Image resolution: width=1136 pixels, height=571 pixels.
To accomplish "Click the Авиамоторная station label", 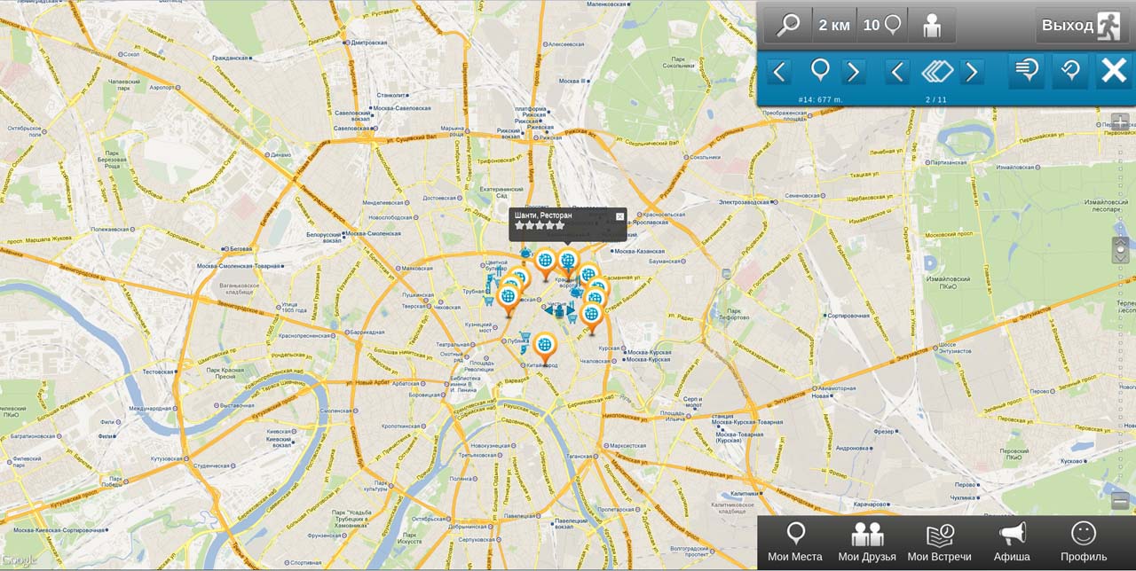I will [837, 388].
